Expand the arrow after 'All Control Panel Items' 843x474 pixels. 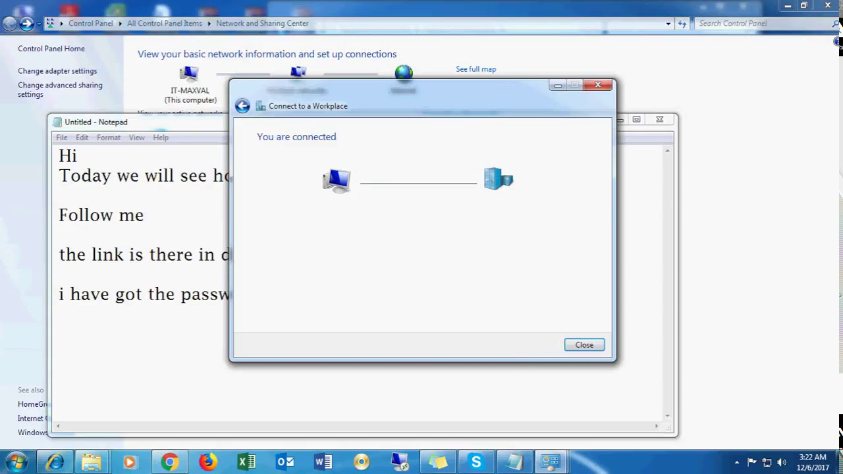coord(209,24)
